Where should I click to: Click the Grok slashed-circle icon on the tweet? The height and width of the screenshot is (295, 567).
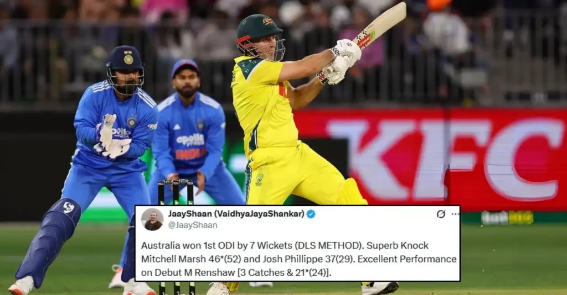pos(440,214)
